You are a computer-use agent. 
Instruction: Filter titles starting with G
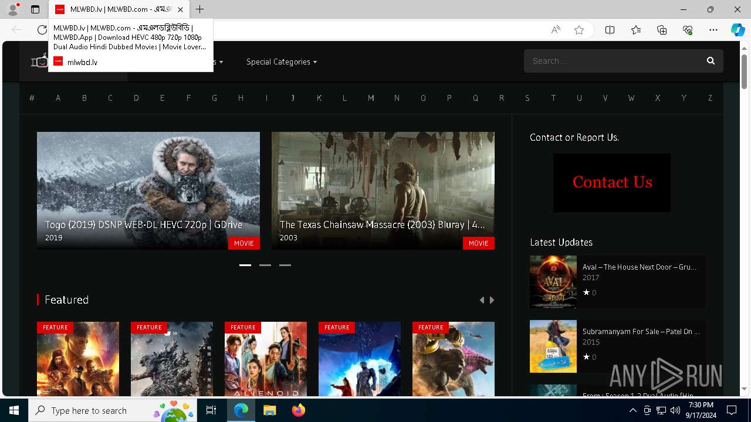point(214,98)
